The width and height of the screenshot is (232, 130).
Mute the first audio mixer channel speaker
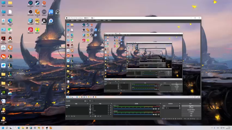(x=156, y=109)
